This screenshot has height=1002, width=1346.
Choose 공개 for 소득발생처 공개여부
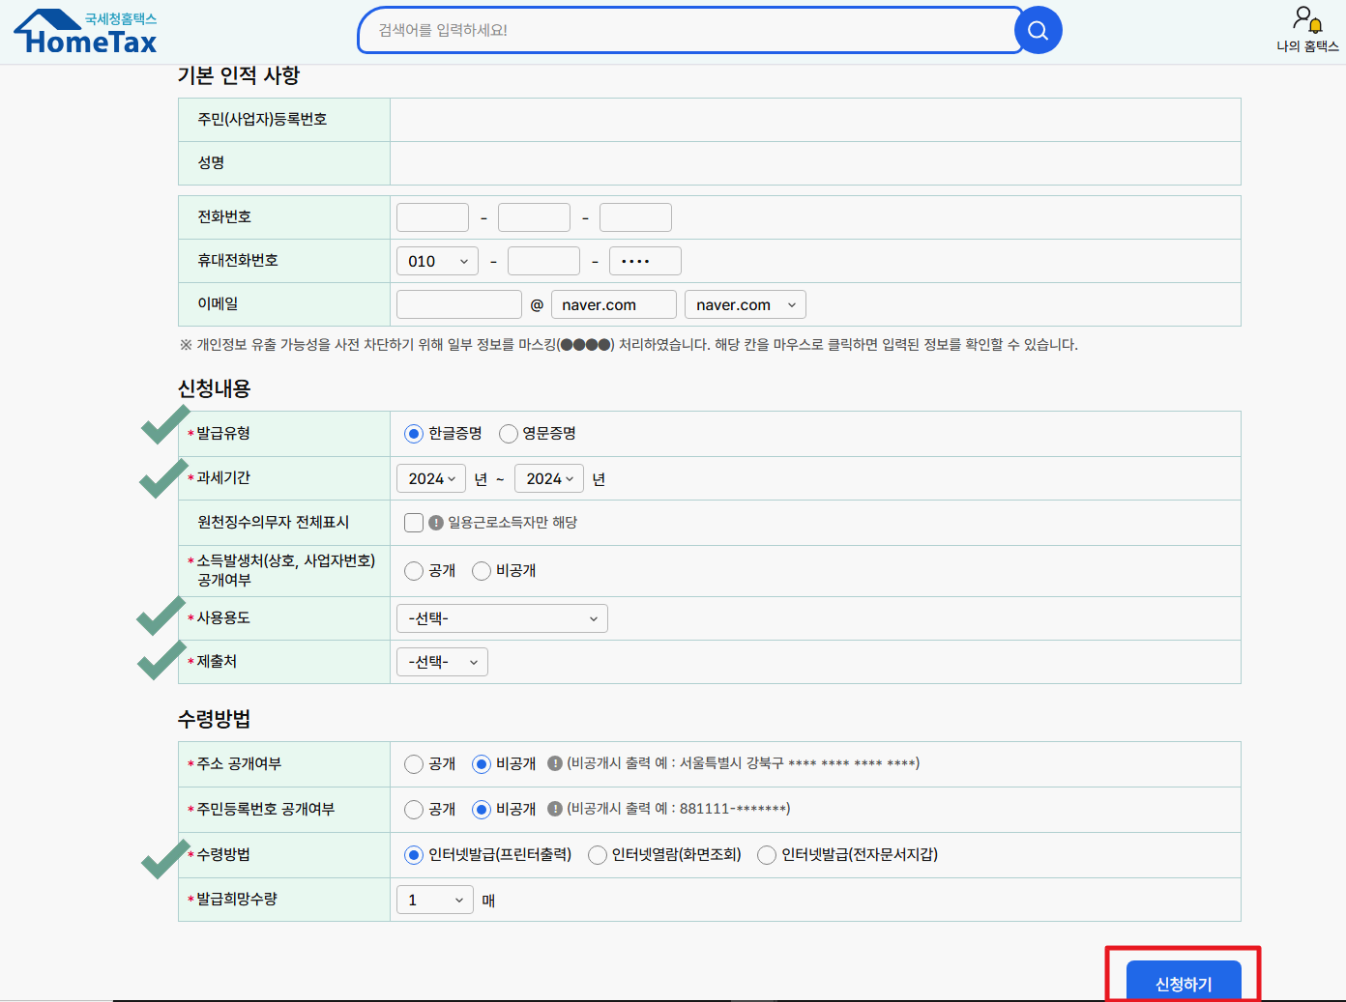click(x=414, y=570)
